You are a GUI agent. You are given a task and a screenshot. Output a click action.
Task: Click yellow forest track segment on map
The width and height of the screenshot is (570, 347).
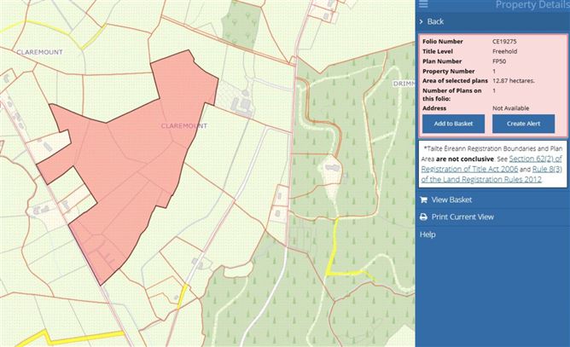[x=334, y=247]
